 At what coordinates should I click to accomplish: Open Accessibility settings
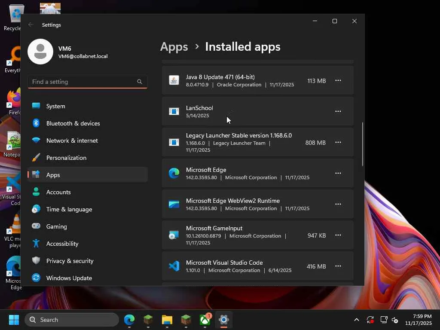[x=88, y=244]
